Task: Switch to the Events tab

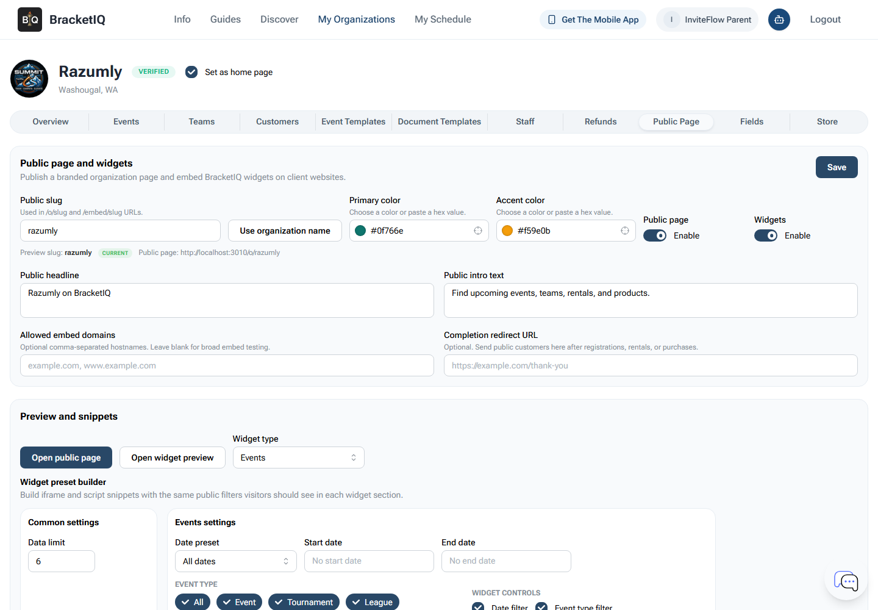Action: click(126, 122)
